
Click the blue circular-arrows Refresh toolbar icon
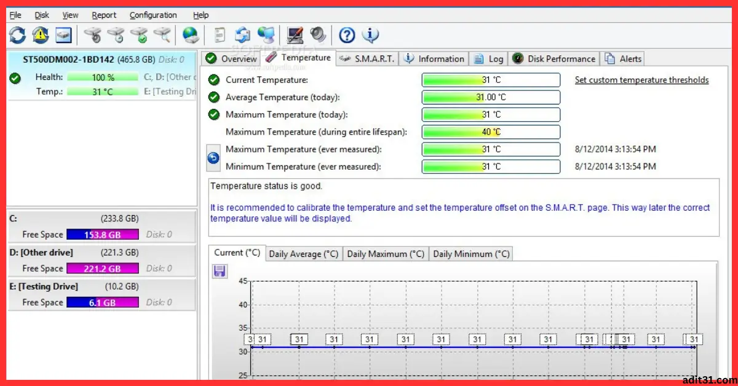[17, 35]
